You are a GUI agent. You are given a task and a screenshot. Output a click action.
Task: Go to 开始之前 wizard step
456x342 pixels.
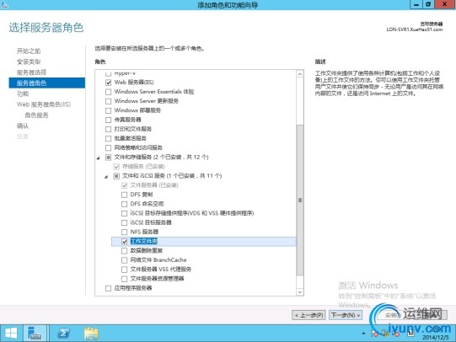29,51
